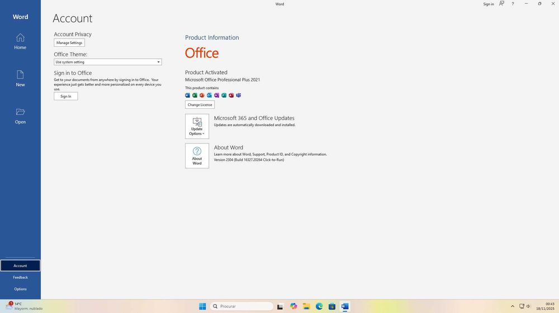Select the Account tab in the sidebar

point(20,266)
